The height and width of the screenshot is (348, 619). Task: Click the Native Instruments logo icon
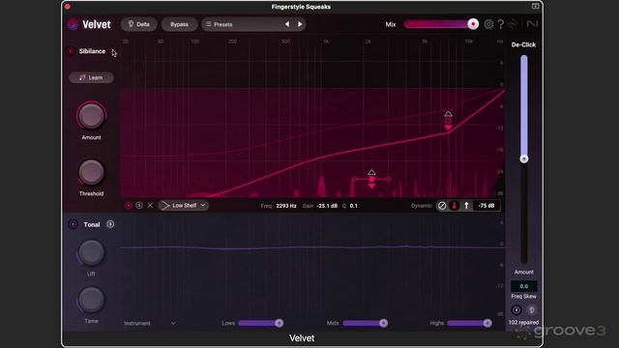532,24
